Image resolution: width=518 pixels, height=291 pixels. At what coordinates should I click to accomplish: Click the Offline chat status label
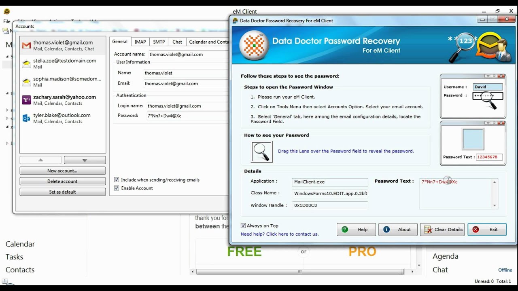point(505,270)
